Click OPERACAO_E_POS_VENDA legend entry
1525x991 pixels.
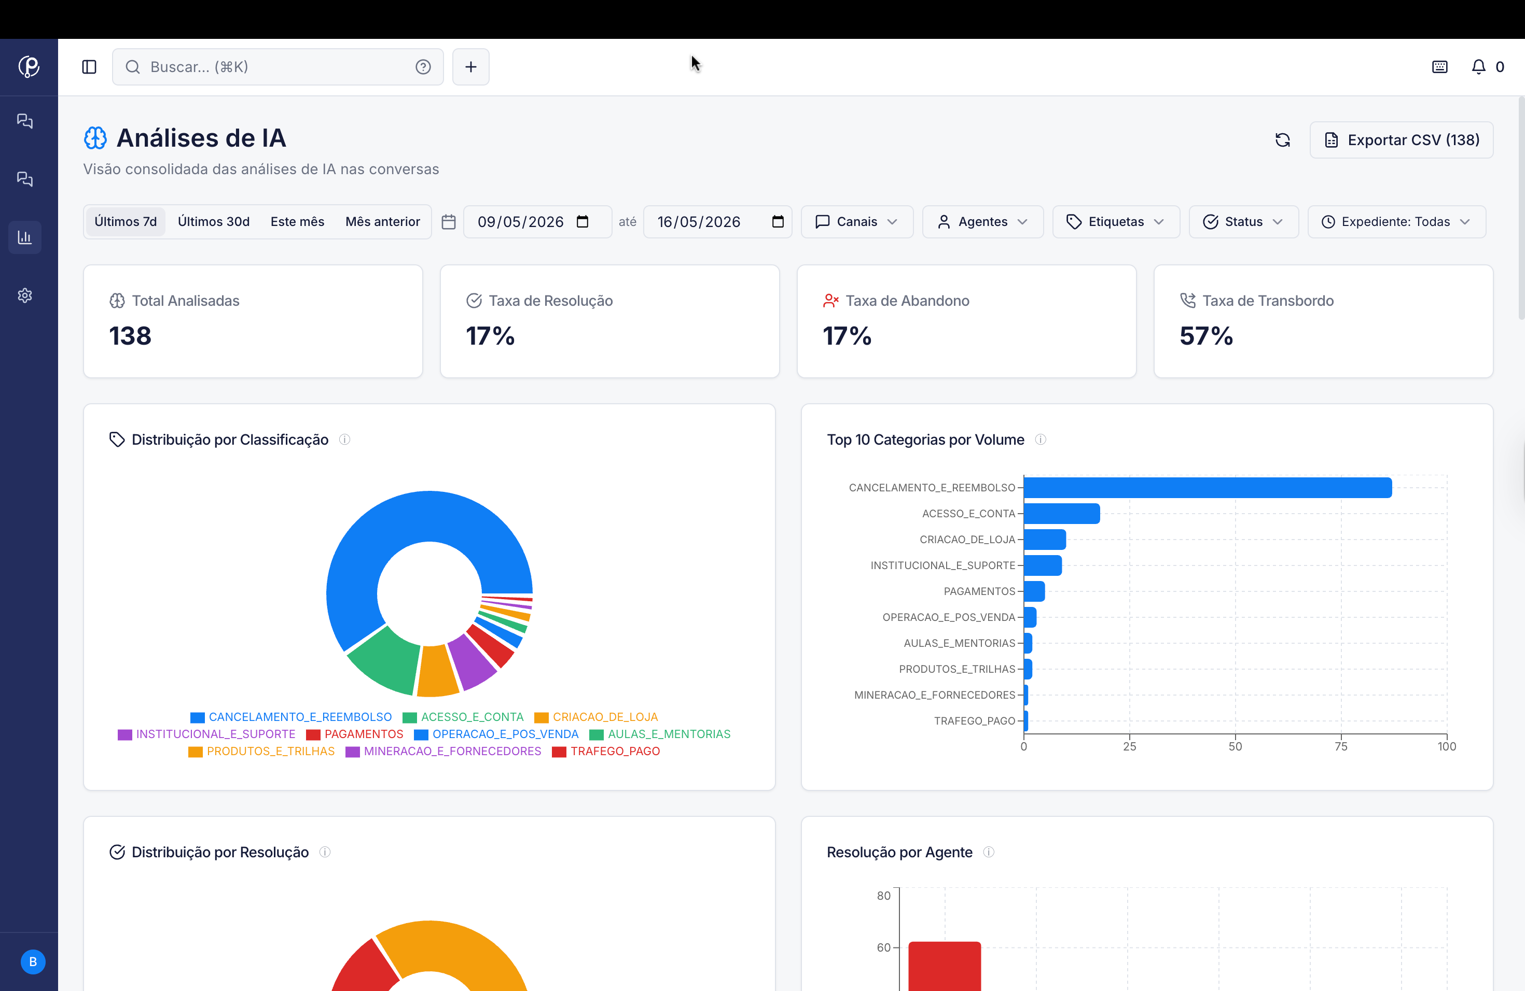pos(496,733)
